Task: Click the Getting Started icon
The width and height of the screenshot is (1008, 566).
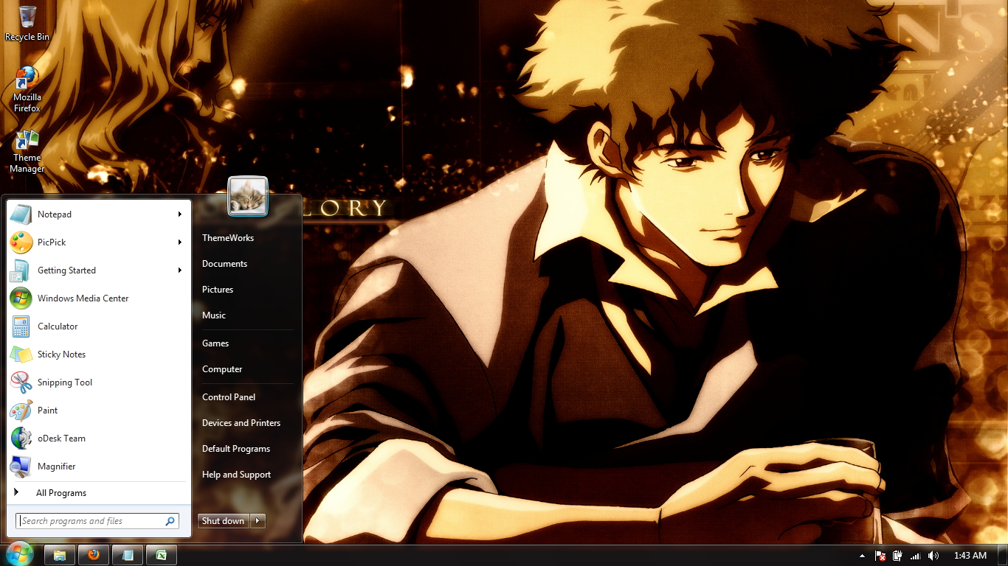Action: click(x=21, y=270)
